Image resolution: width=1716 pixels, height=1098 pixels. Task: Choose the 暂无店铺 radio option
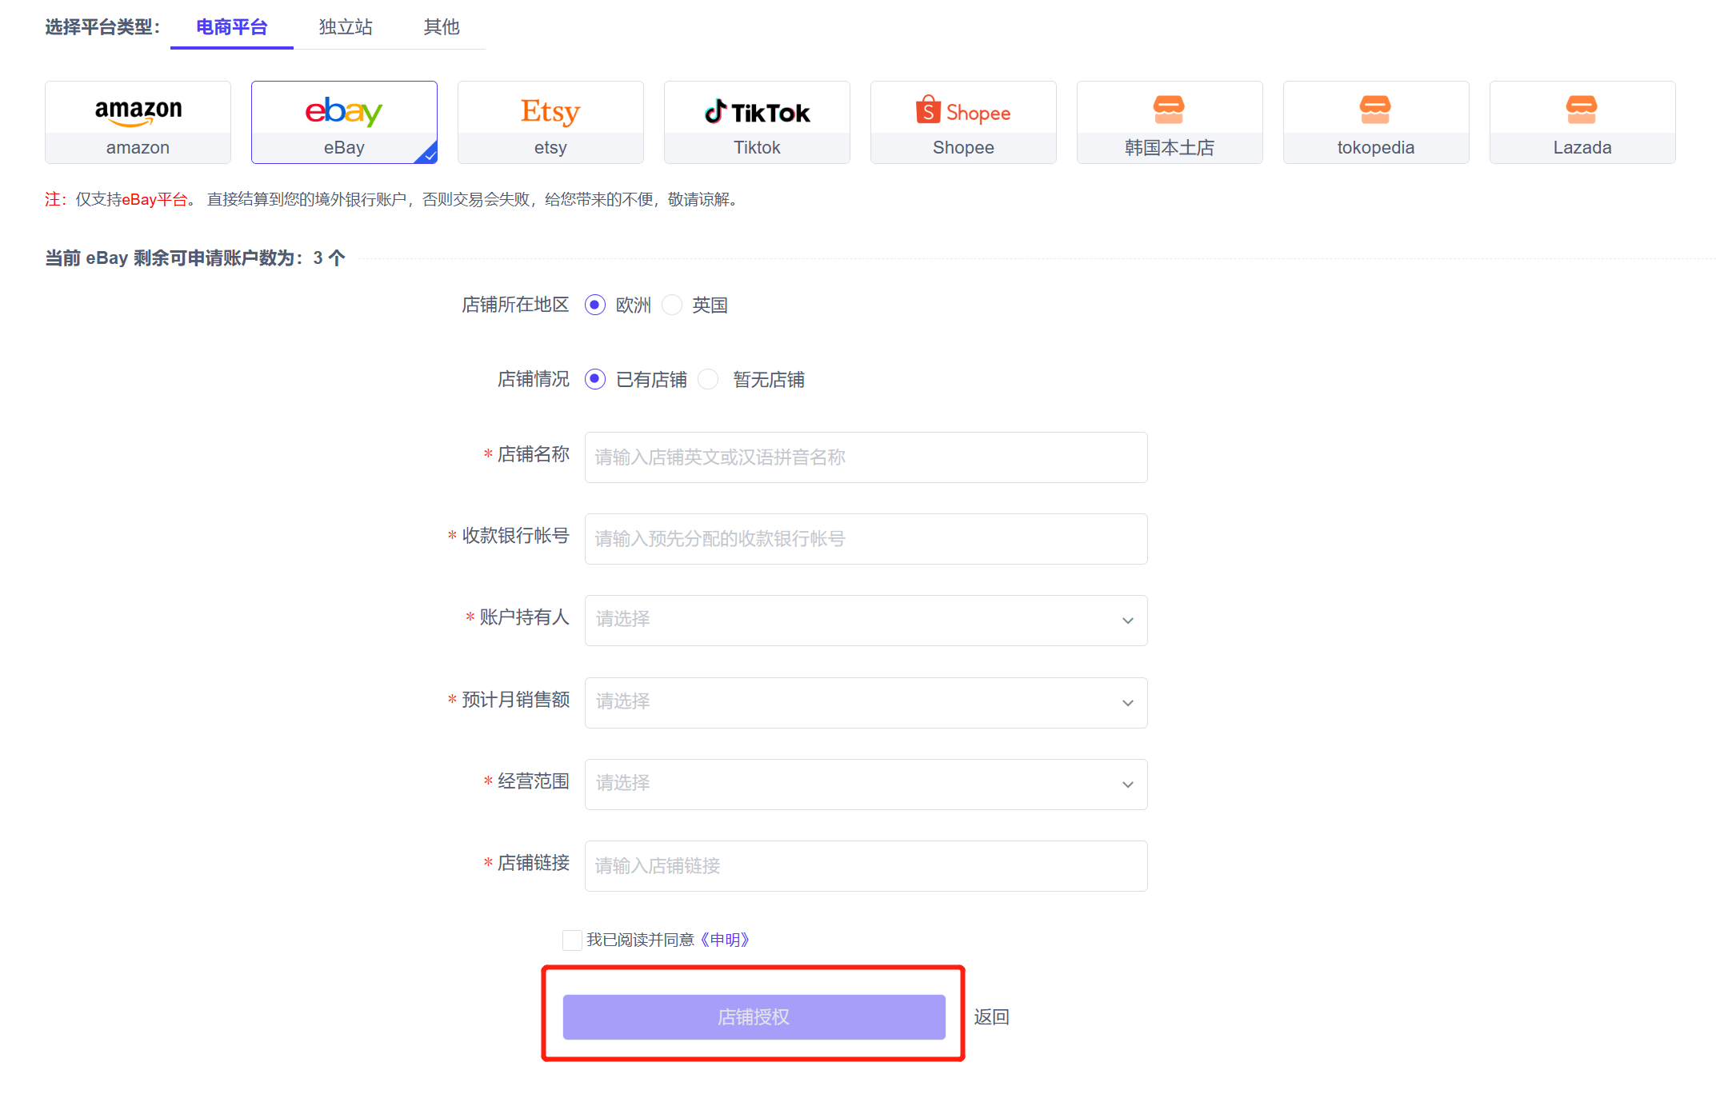coord(709,379)
